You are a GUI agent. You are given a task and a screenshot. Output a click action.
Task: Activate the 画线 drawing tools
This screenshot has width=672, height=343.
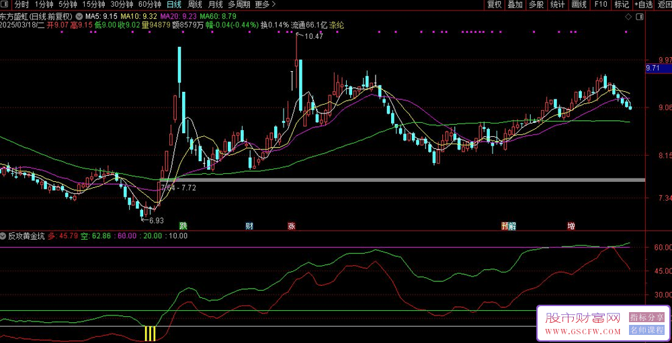579,5
